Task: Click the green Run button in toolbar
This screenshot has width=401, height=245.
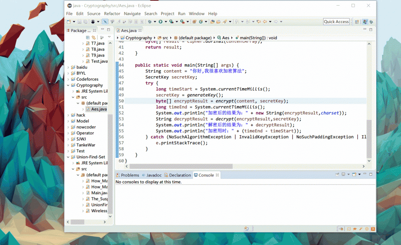Action: tap(160, 22)
